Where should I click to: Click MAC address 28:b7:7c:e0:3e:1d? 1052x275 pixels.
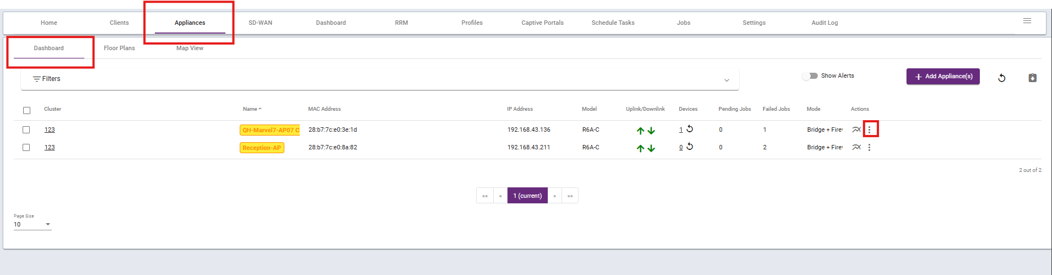coord(333,130)
